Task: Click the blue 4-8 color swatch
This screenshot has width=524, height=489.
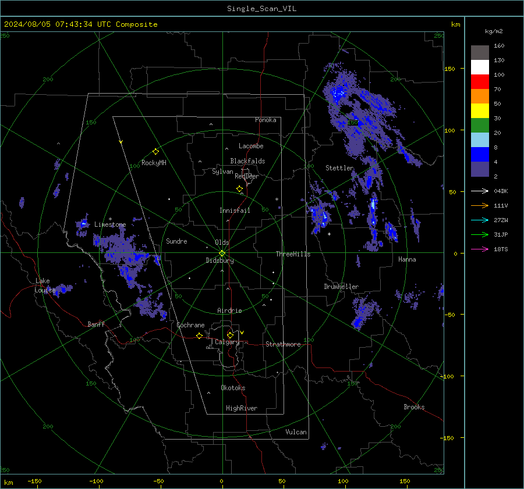Action: (x=480, y=155)
